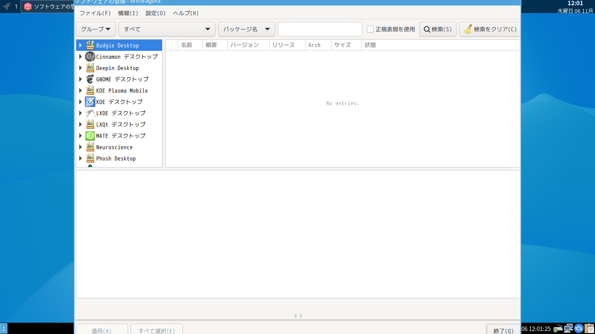Open the rocket application launcher in the panel
Viewport: 595px width, 334px height.
point(7,7)
